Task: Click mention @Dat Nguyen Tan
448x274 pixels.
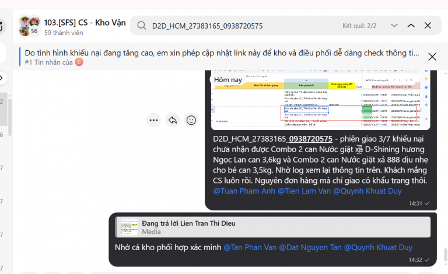Action: [x=310, y=247]
